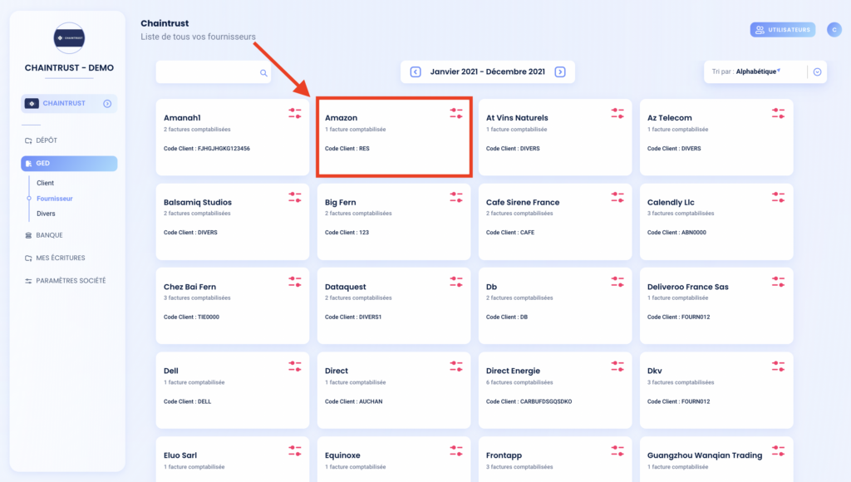Click the date range Janvier 2021 - Décembre 2021
851x482 pixels.
(487, 71)
